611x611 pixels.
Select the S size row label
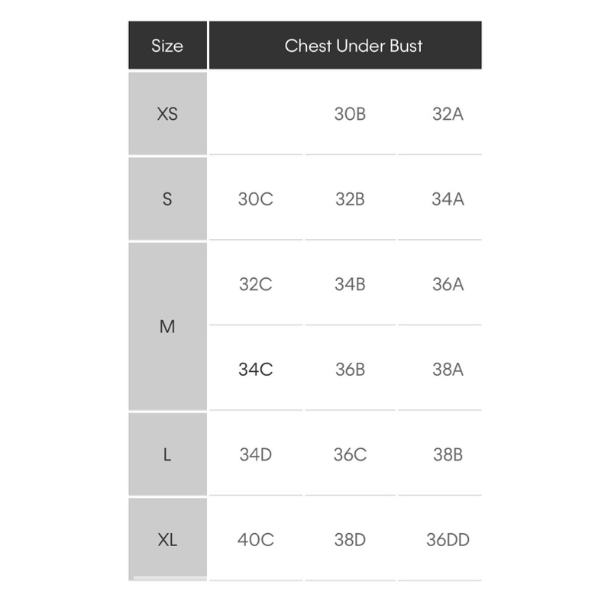(x=167, y=199)
